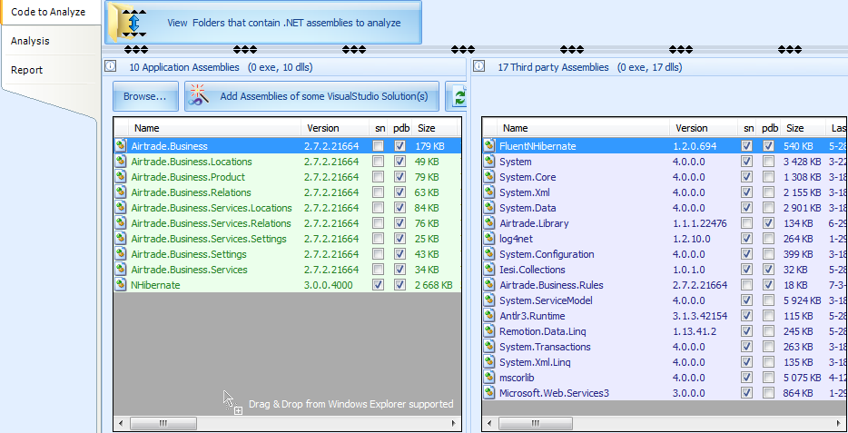Sort application assemblies by Size column
Viewport: 848px width, 433px height.
[x=436, y=128]
